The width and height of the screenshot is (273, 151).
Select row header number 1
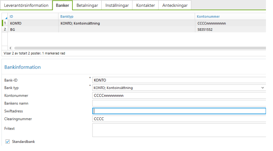pyautogui.click(x=5, y=23)
